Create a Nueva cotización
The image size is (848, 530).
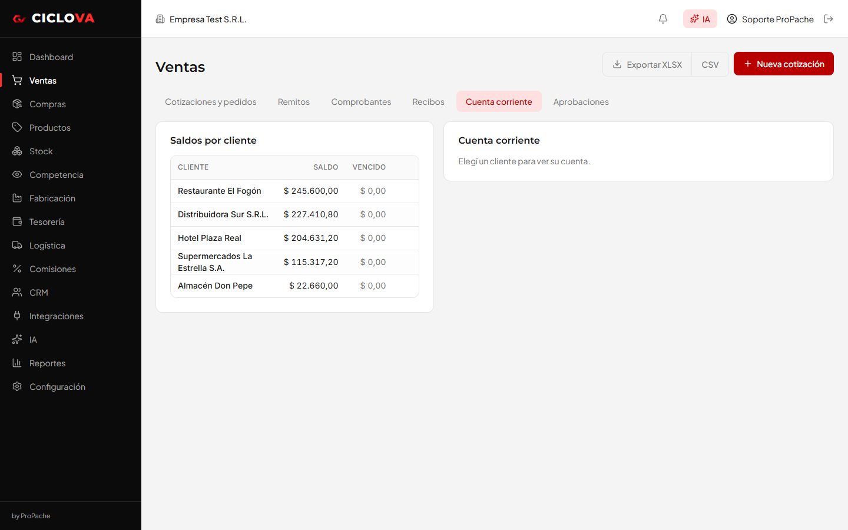[x=784, y=64]
